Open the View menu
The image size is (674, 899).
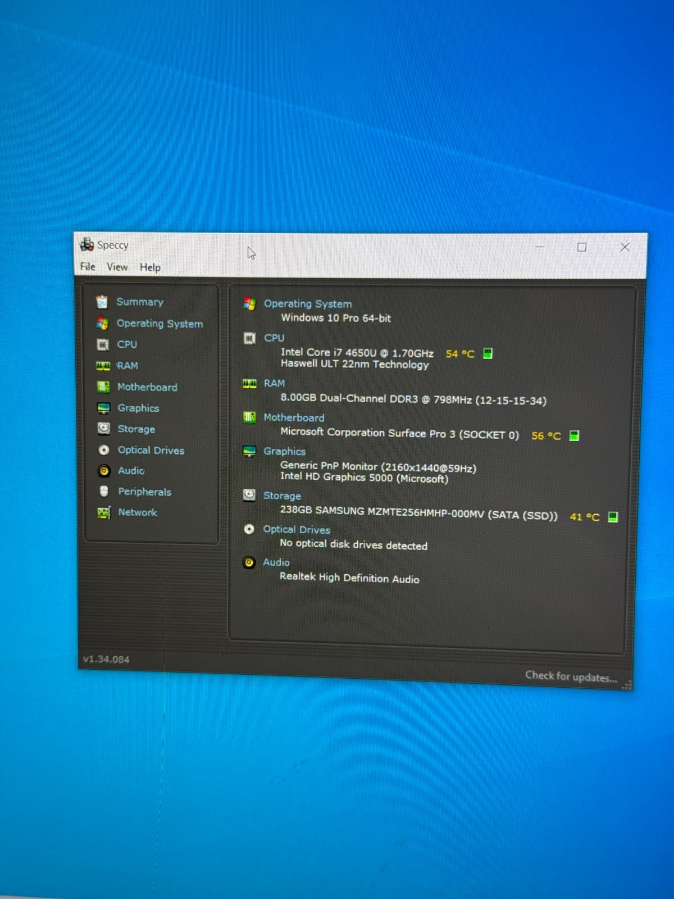coord(117,267)
